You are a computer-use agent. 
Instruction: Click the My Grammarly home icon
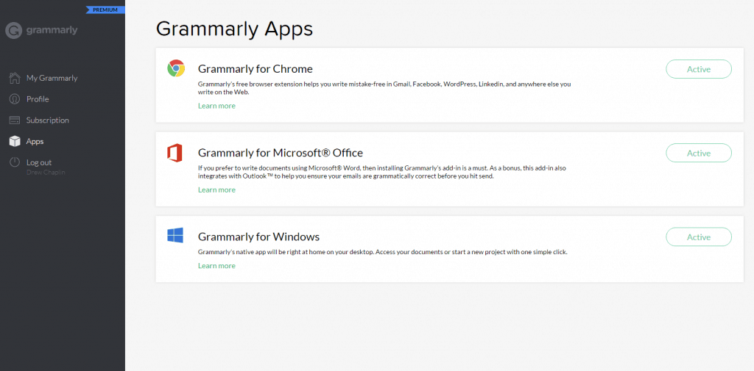tap(15, 78)
